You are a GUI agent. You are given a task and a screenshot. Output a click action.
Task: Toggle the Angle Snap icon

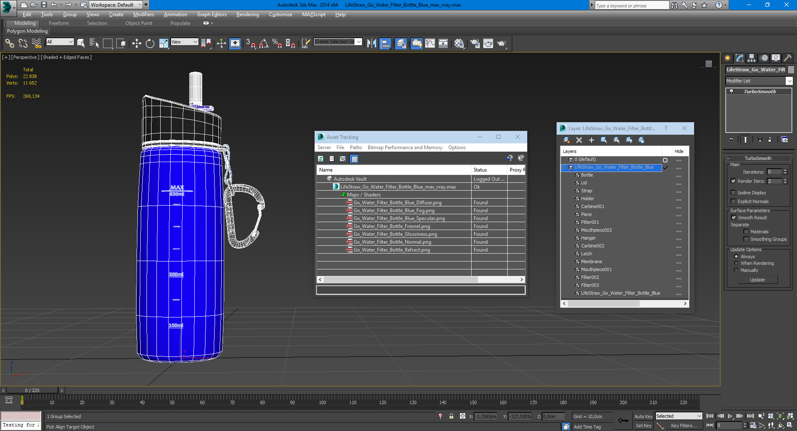click(x=264, y=43)
